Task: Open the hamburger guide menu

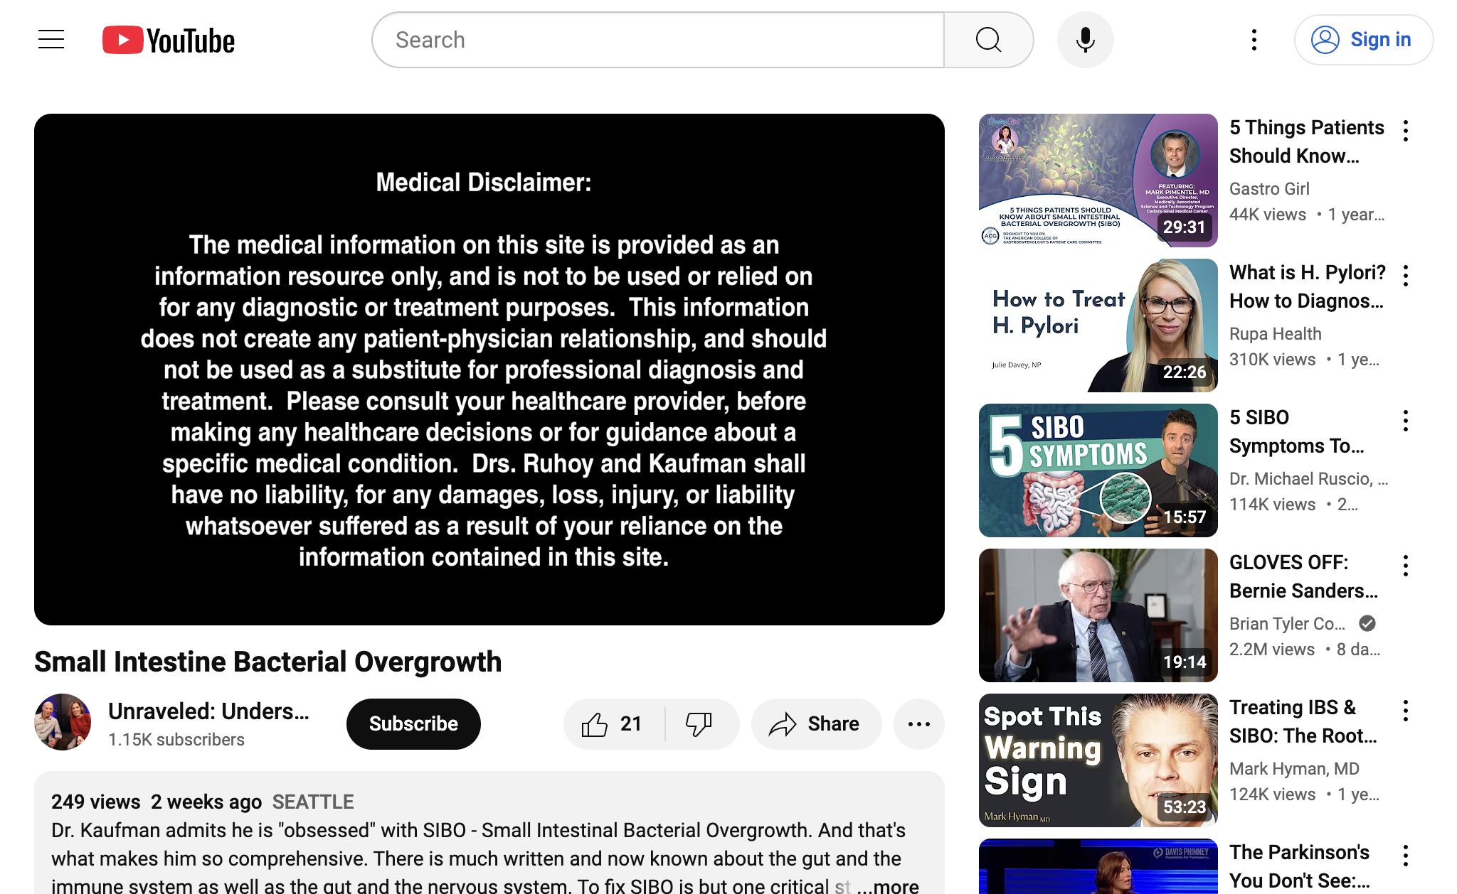Action: point(51,40)
